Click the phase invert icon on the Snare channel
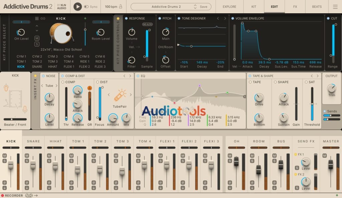 (27, 182)
